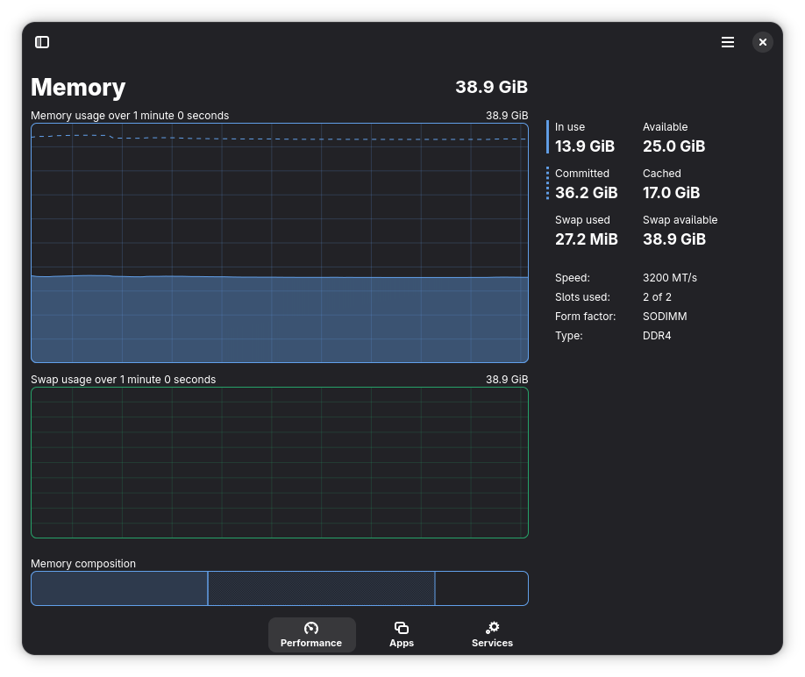Click the Swap used label
Screen dimensions: 805x677
point(582,220)
